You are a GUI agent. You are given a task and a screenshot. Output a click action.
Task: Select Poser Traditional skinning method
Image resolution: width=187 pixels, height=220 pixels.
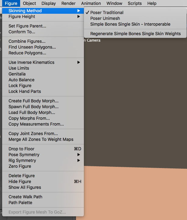pyautogui.click(x=107, y=13)
